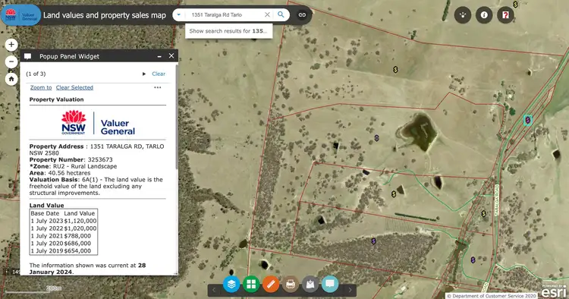Select the highlighted cyan sale marker
Image resolution: width=569 pixels, height=299 pixels.
[x=527, y=120]
